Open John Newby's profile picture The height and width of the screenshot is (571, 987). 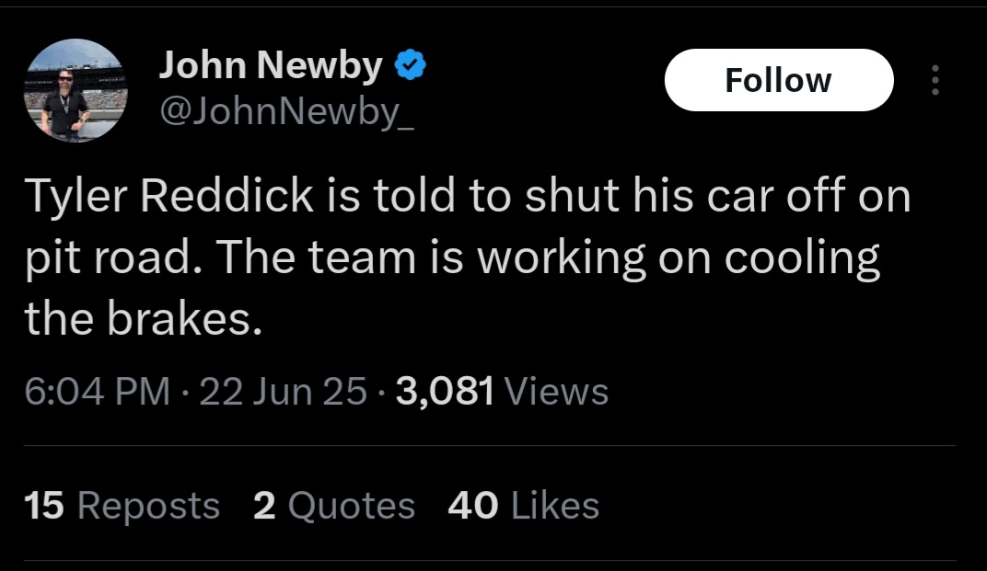75,90
